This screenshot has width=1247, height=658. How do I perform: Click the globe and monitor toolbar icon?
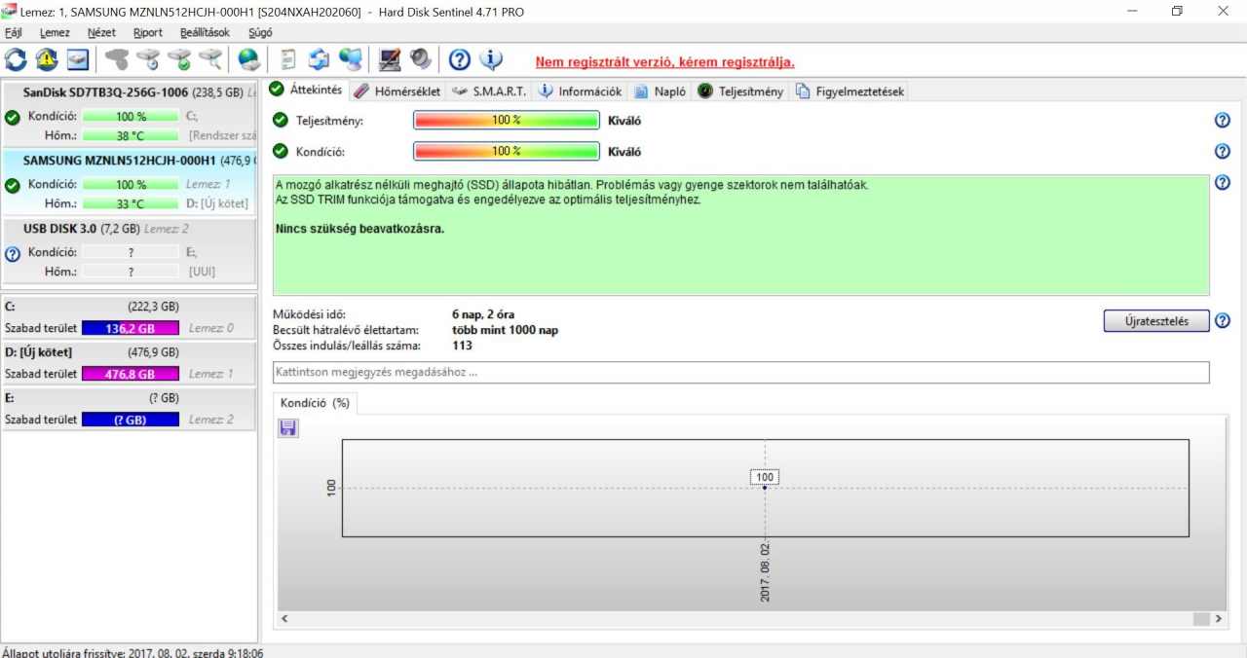point(351,60)
